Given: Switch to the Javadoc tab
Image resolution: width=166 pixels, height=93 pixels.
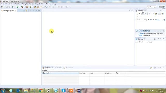Looking at the screenshot, I should tap(59, 68).
